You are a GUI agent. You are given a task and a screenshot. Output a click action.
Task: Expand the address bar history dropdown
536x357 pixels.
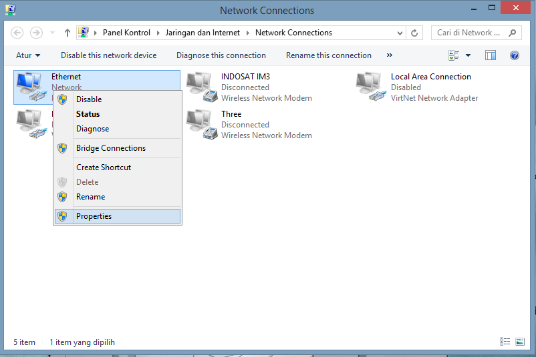click(x=400, y=33)
